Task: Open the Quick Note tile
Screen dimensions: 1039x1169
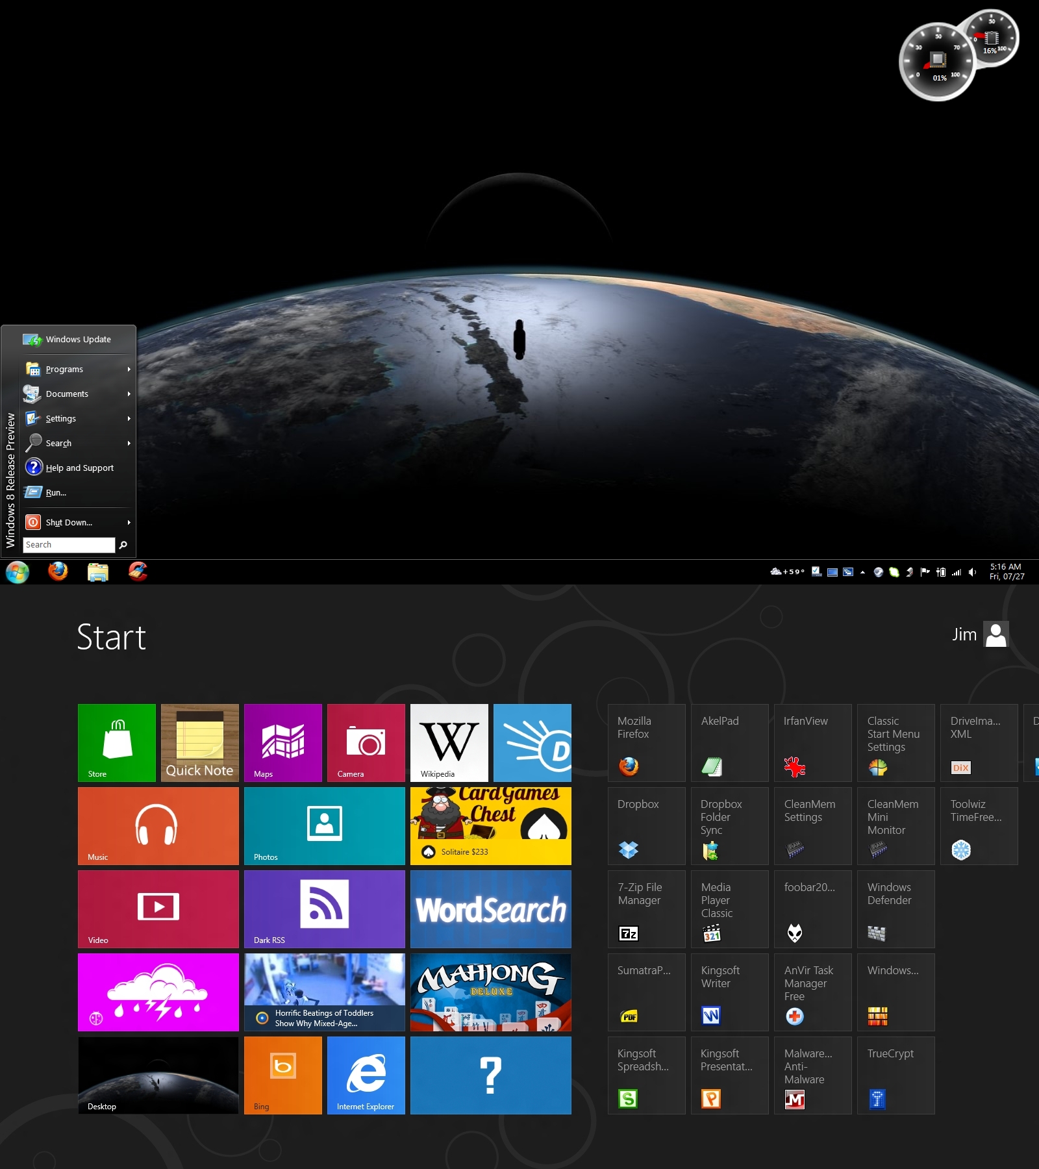Action: 200,742
